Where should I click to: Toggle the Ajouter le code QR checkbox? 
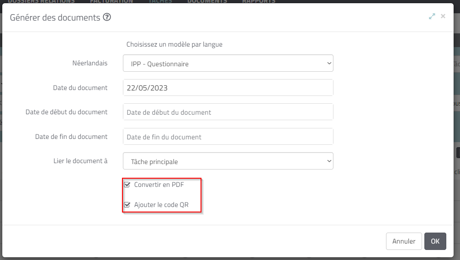pyautogui.click(x=127, y=205)
